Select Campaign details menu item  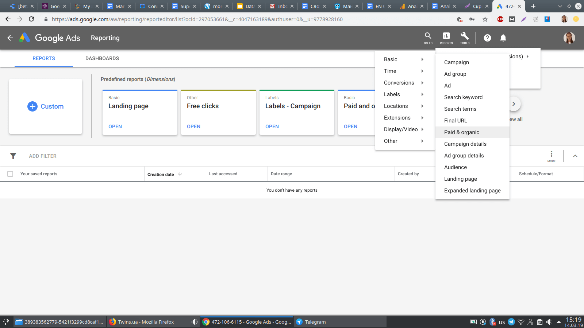point(472,144)
